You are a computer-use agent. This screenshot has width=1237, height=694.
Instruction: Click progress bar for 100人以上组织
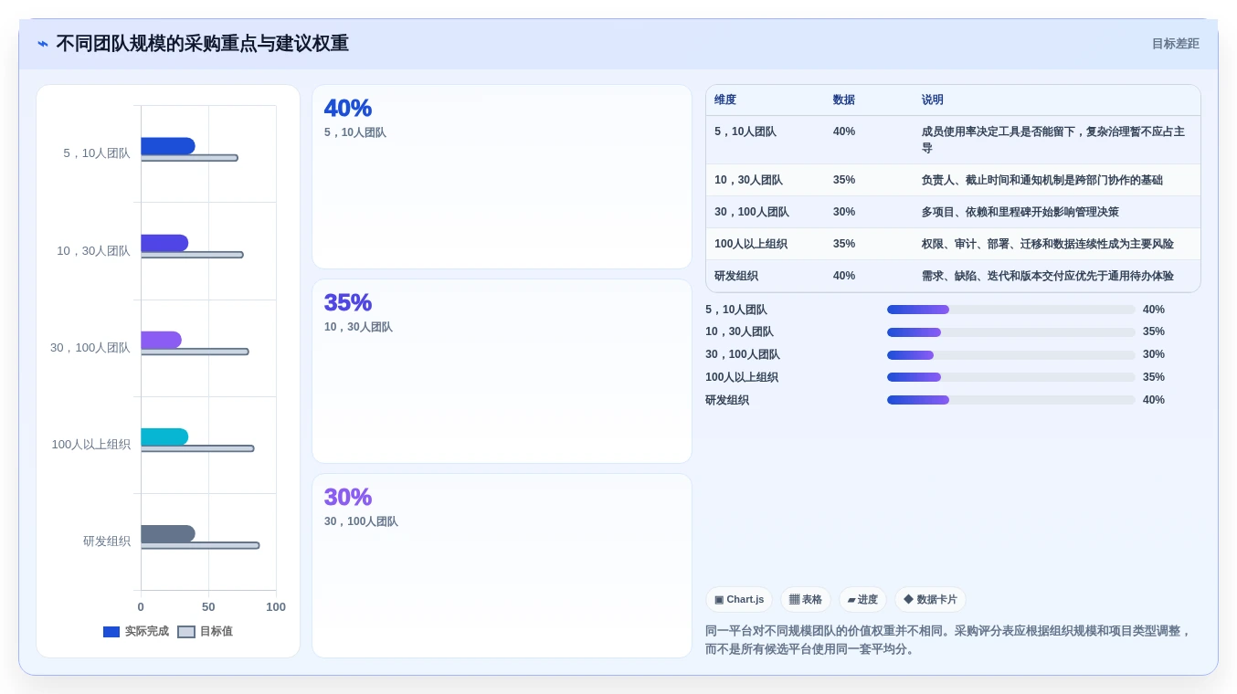[1011, 377]
